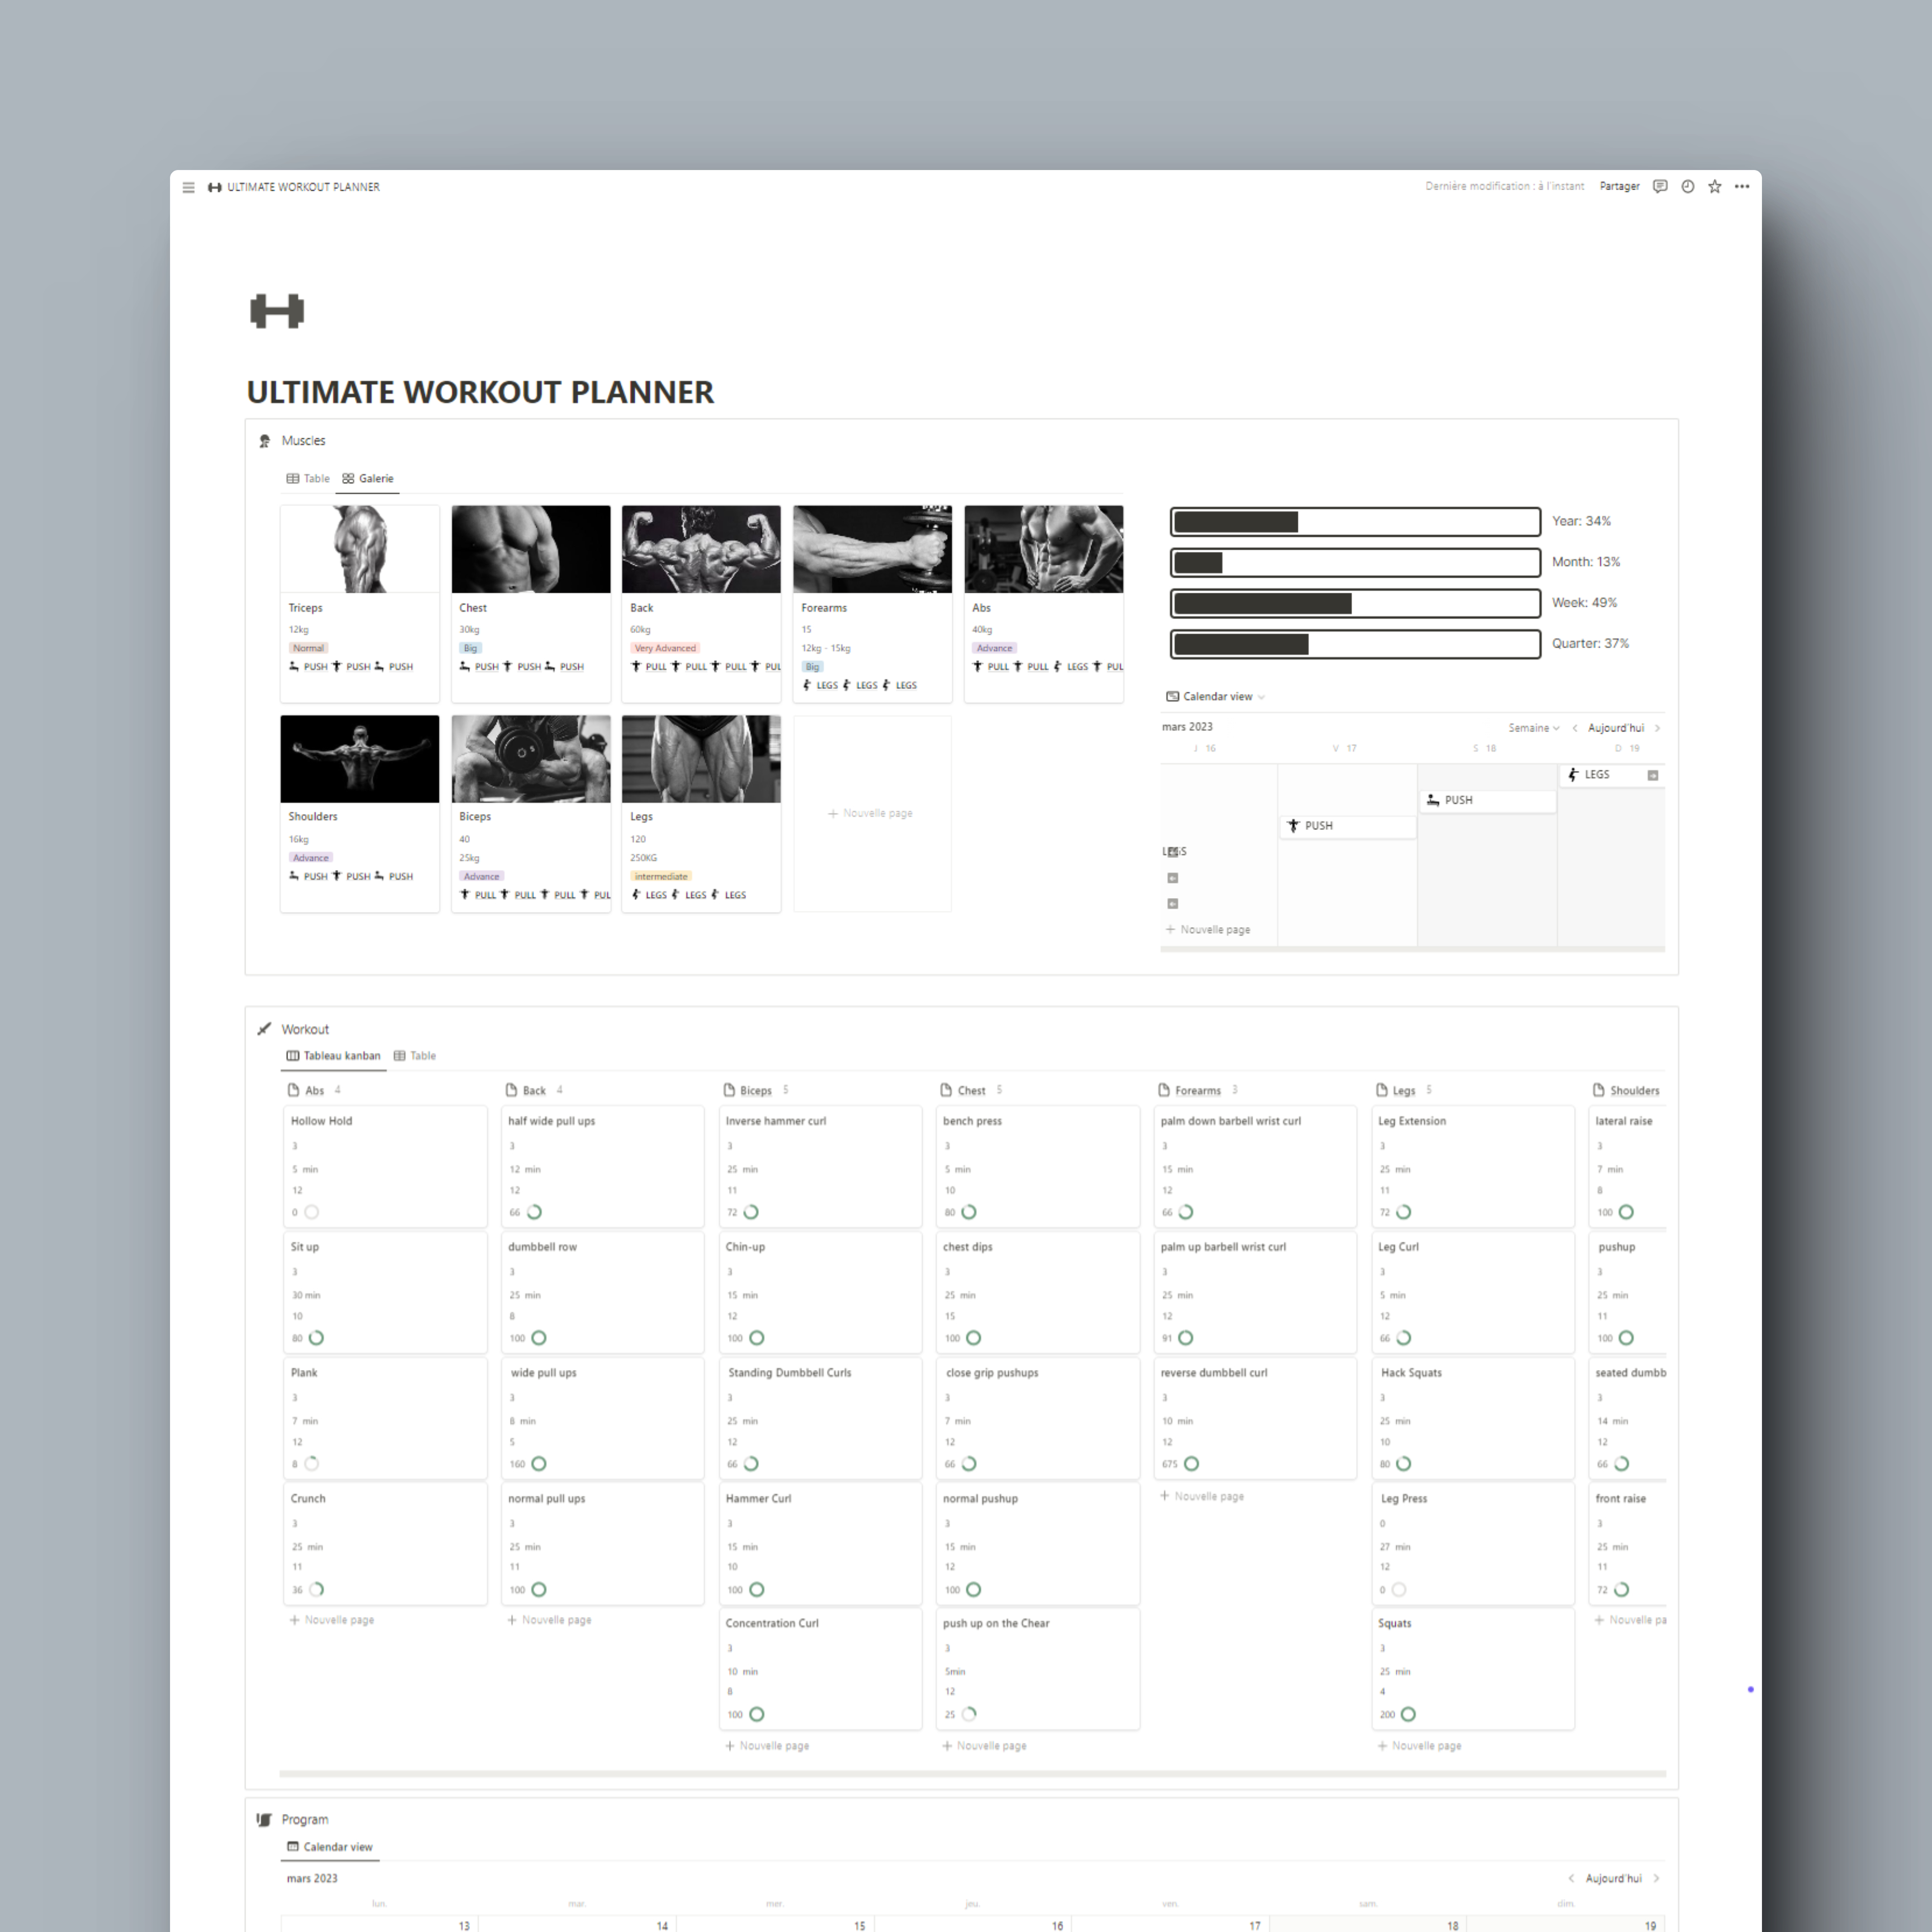
Task: Open the Forearms muscle card image
Action: click(x=872, y=549)
